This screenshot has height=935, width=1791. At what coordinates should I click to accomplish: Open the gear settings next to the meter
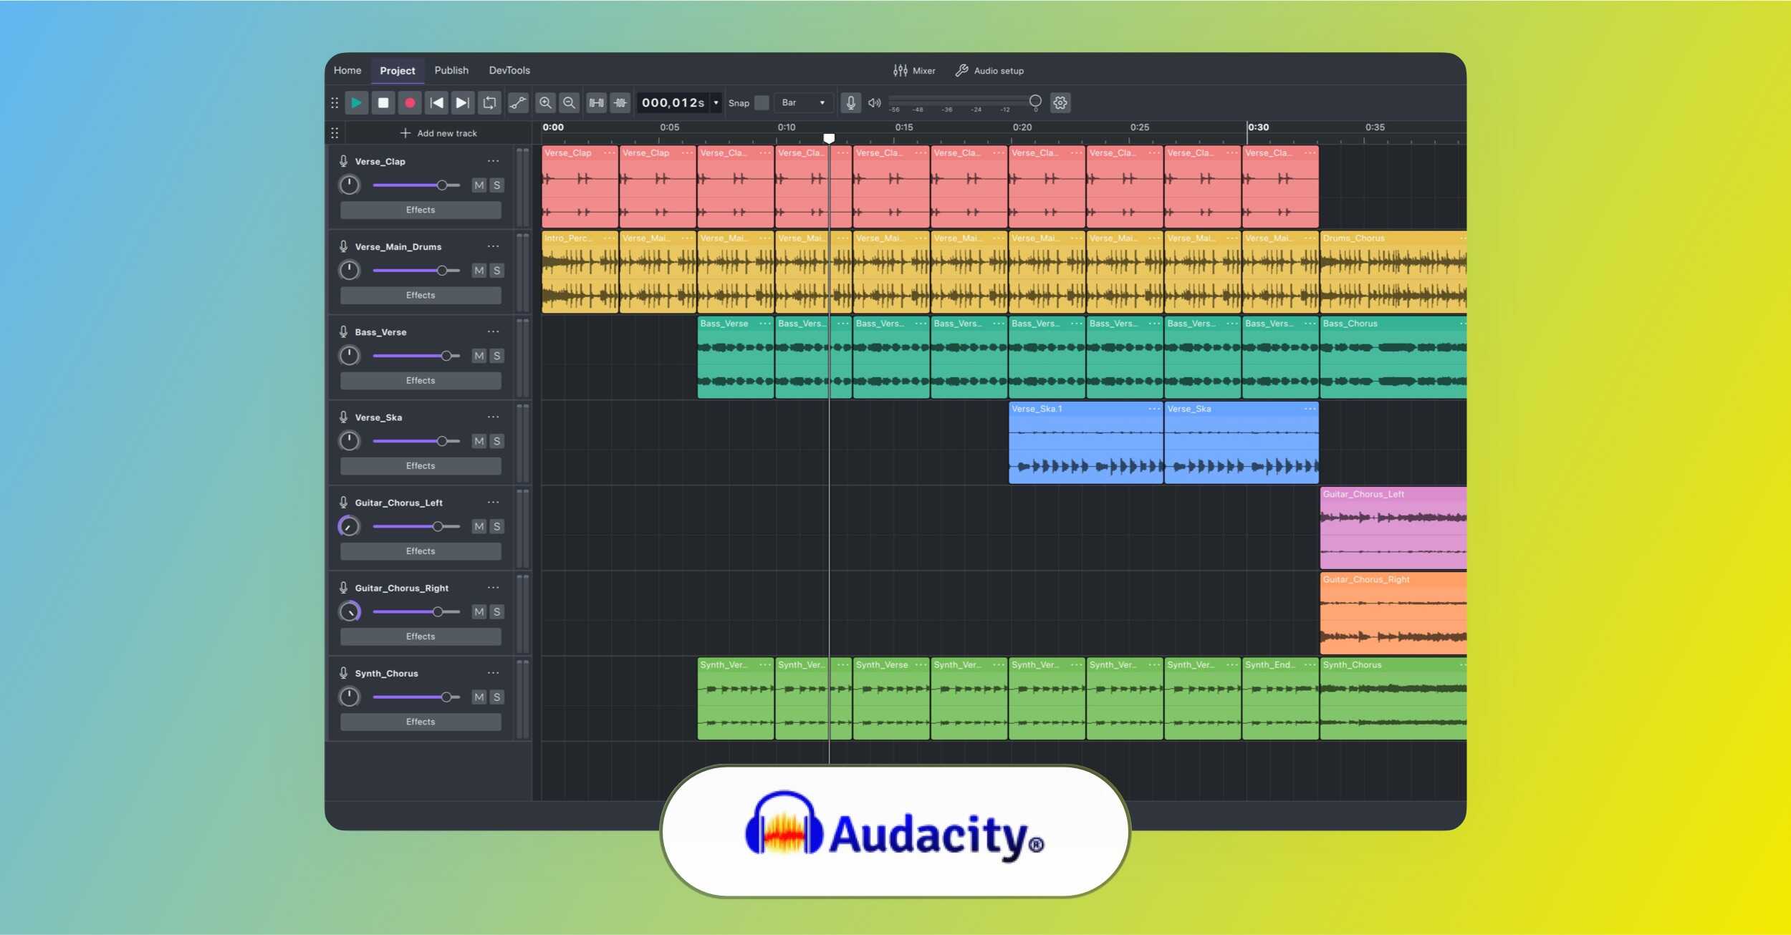pyautogui.click(x=1060, y=103)
